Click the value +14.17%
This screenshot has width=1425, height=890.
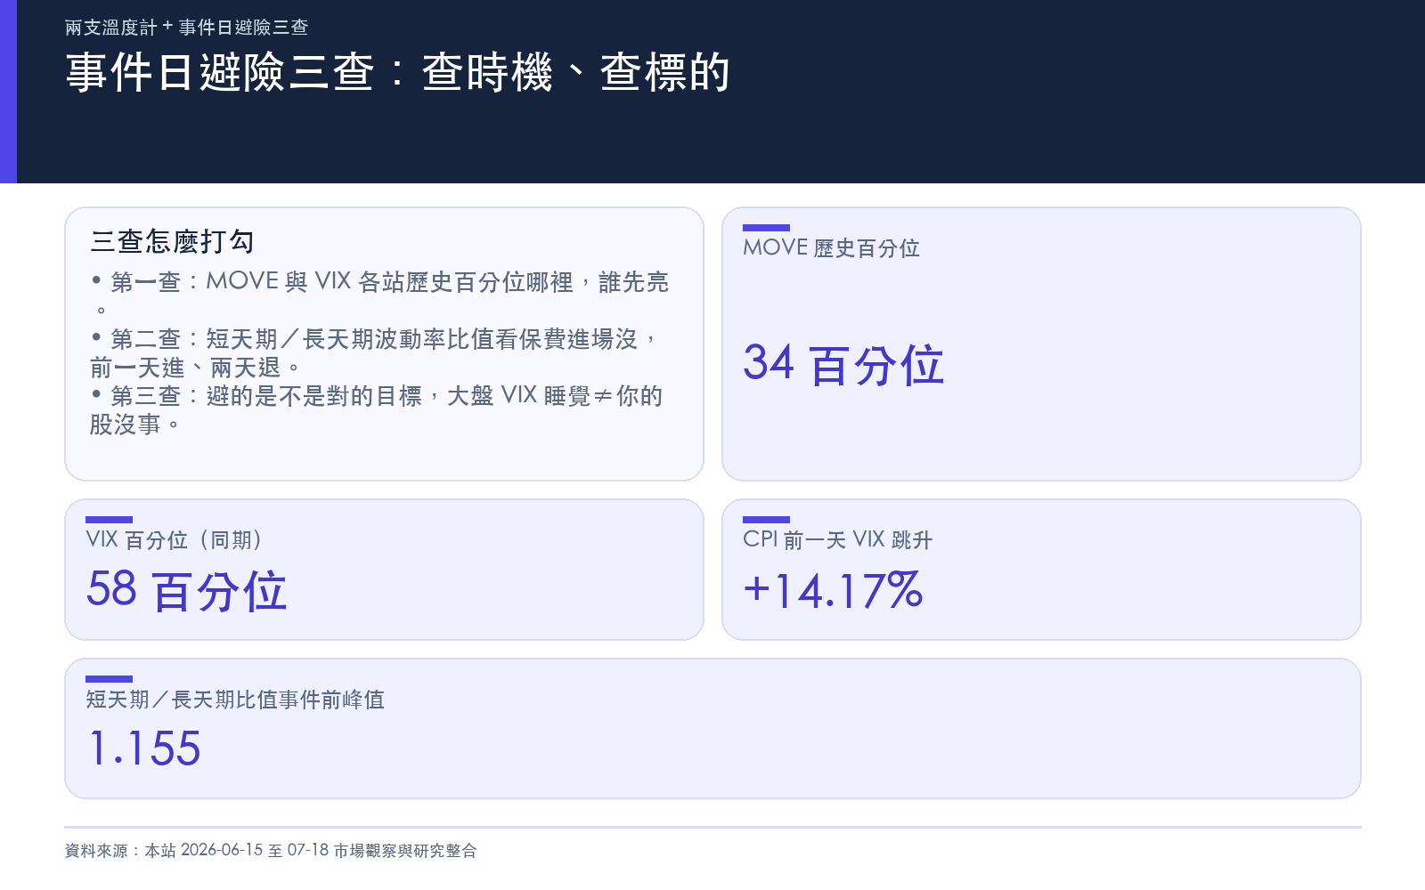(x=833, y=591)
